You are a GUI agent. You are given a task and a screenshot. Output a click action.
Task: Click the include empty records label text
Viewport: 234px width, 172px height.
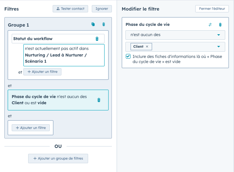[177, 59]
